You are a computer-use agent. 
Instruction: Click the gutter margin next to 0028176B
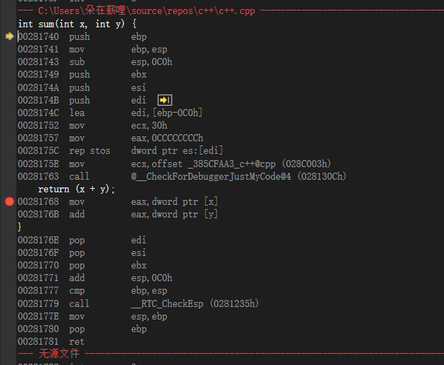click(x=9, y=214)
